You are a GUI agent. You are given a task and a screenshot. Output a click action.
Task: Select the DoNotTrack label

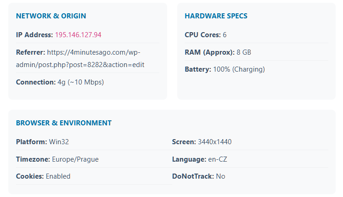[x=193, y=176]
